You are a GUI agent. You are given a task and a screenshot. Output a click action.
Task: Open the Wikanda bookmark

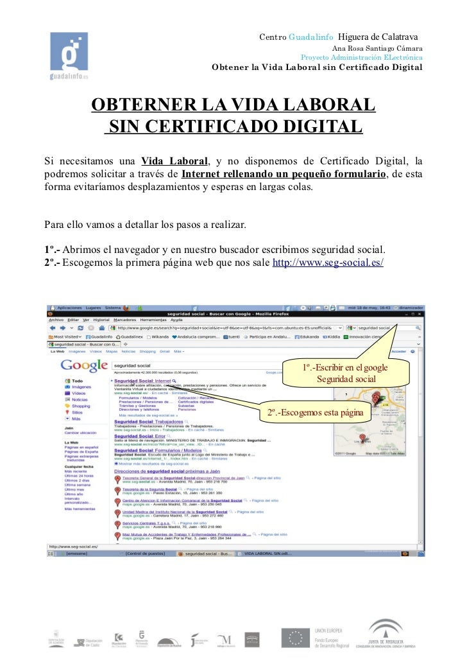pos(158,337)
